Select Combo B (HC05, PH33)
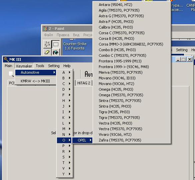Viewport: 195px width, 180px height. [x=132, y=50]
